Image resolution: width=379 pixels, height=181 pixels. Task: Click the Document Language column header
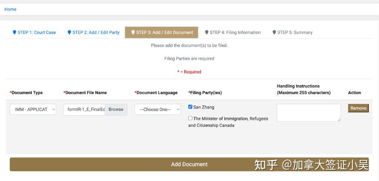pyautogui.click(x=156, y=93)
